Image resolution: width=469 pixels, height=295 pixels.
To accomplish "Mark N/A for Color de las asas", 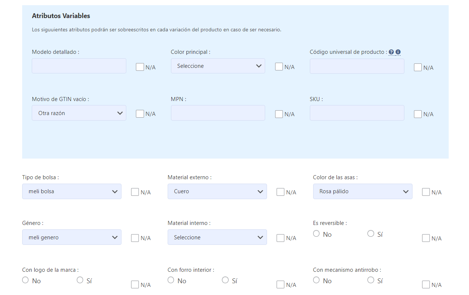I will coord(426,192).
